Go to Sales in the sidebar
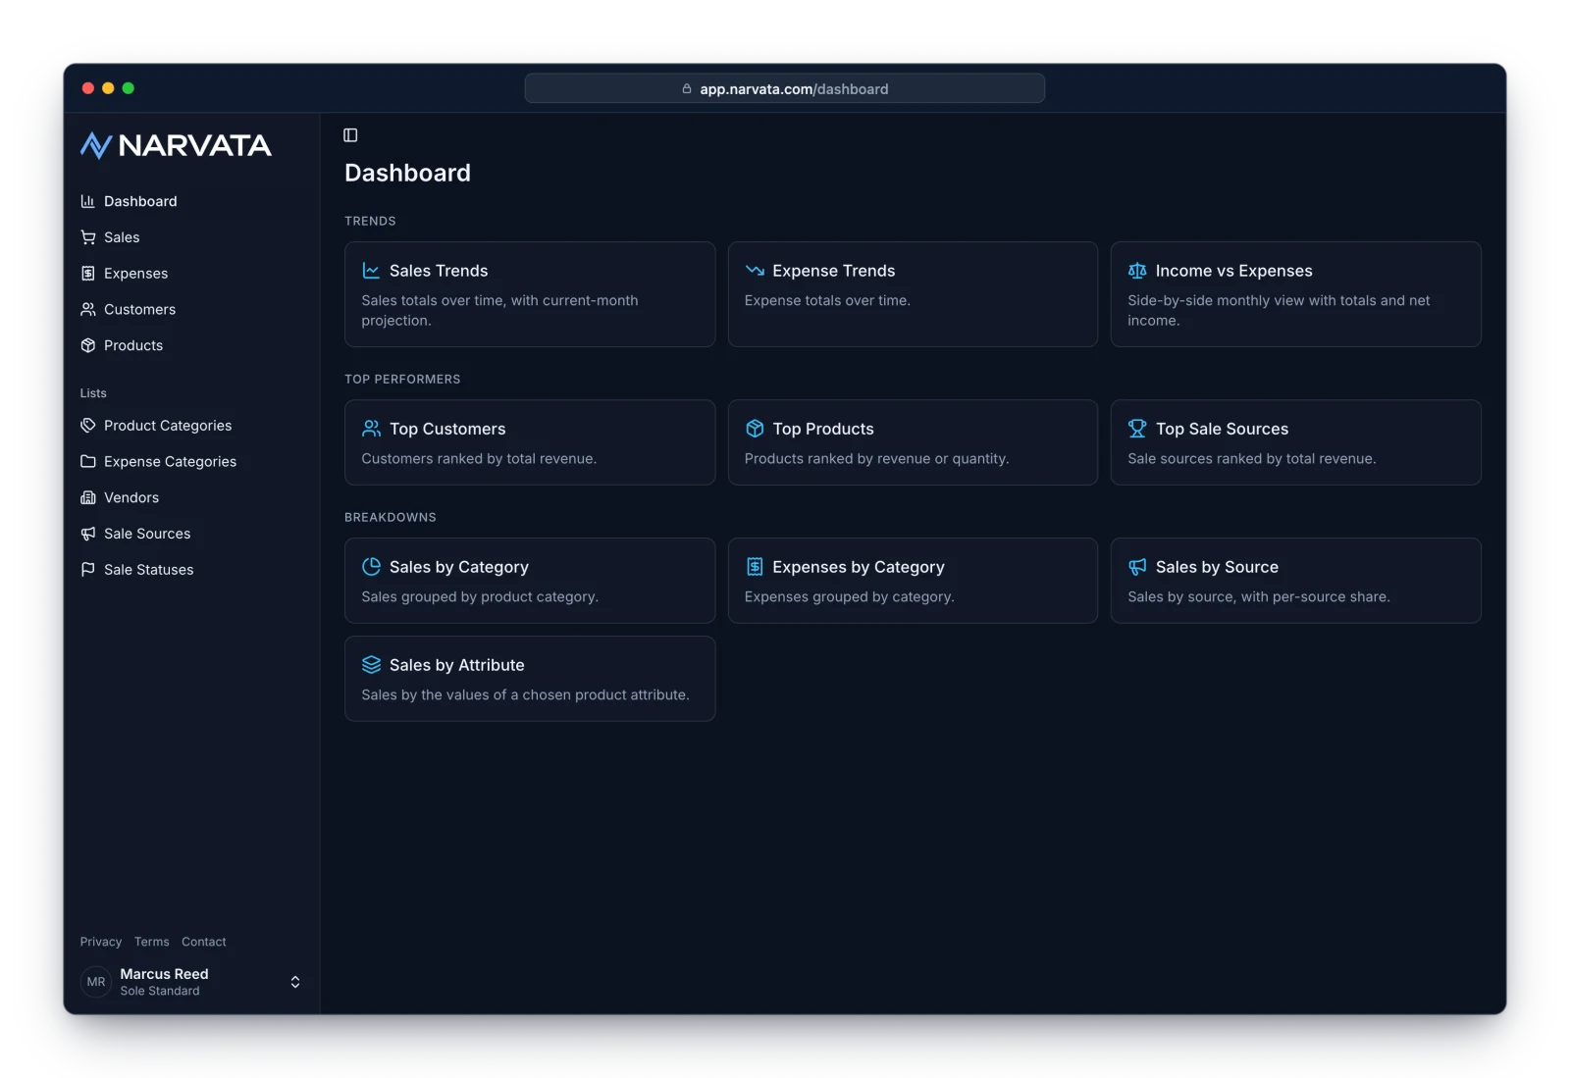This screenshot has height=1078, width=1570. click(191, 237)
